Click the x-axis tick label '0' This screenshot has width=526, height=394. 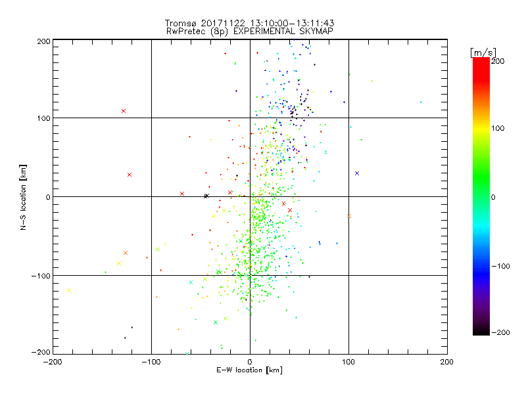250,362
